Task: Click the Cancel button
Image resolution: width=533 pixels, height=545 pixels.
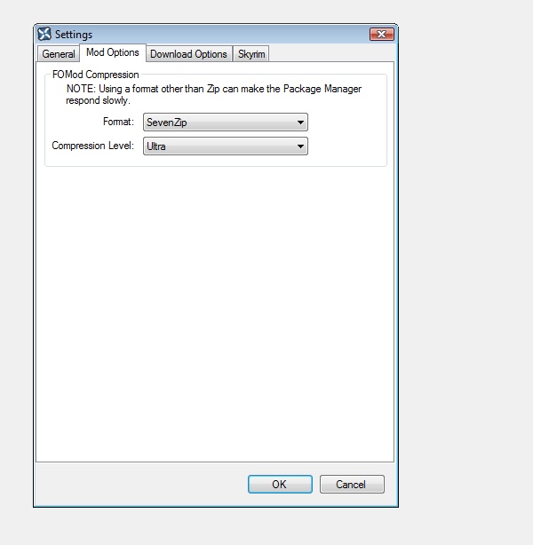Action: click(x=352, y=484)
